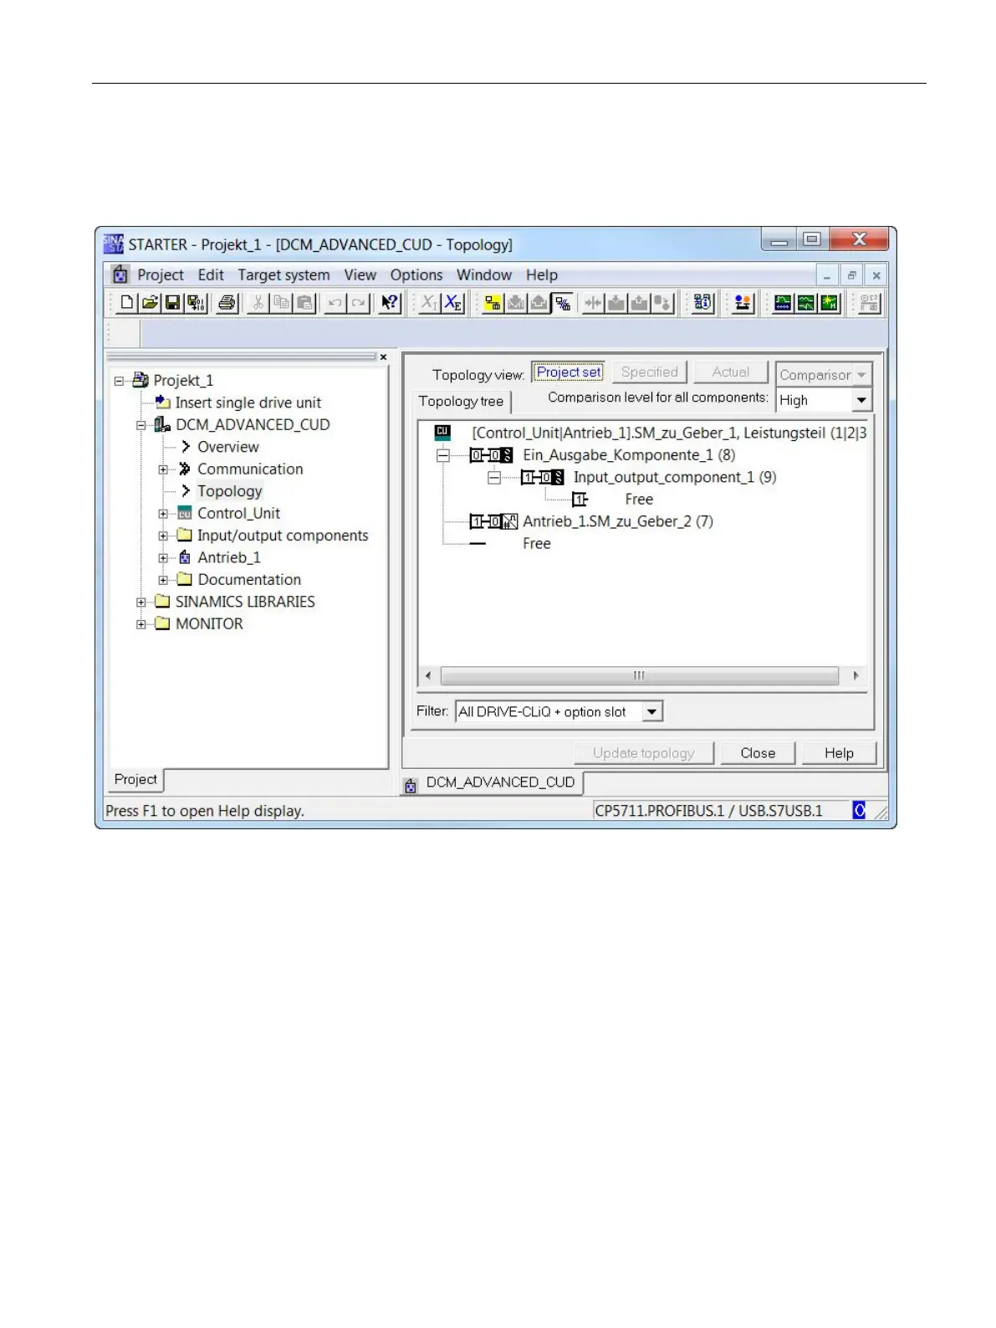
Task: Click the topology tree scroll left arrow
Action: click(x=428, y=675)
